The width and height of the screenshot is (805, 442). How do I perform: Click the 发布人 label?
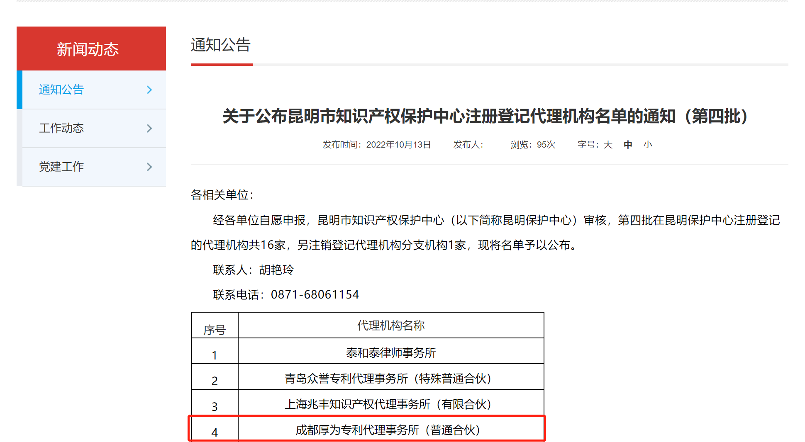[468, 145]
